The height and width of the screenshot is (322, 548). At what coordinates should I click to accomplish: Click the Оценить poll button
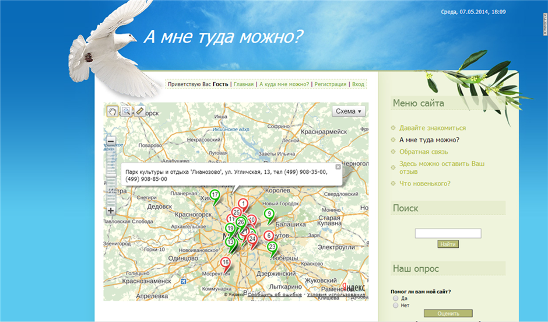click(x=448, y=313)
